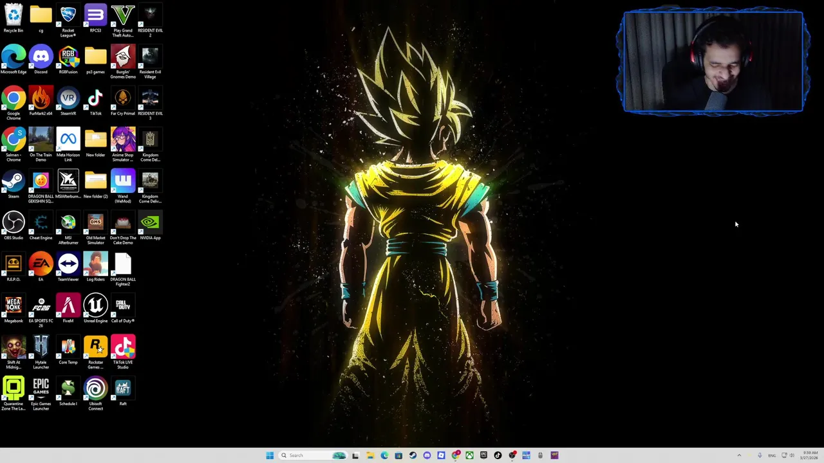Select the Far Cry Primal shortcut
The width and height of the screenshot is (824, 463).
click(x=123, y=102)
